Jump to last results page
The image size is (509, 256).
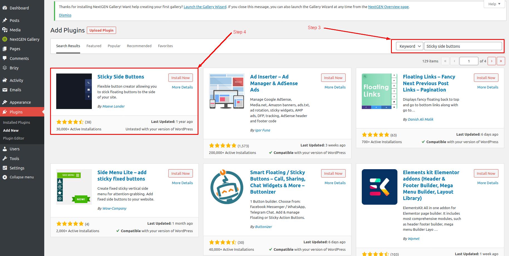(x=501, y=61)
